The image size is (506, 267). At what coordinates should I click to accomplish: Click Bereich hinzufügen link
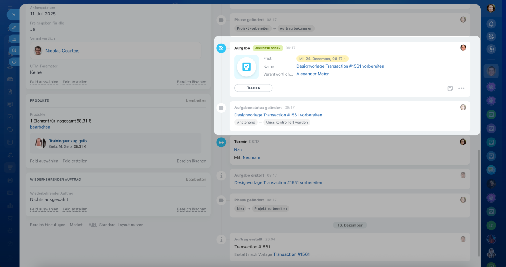tap(47, 225)
